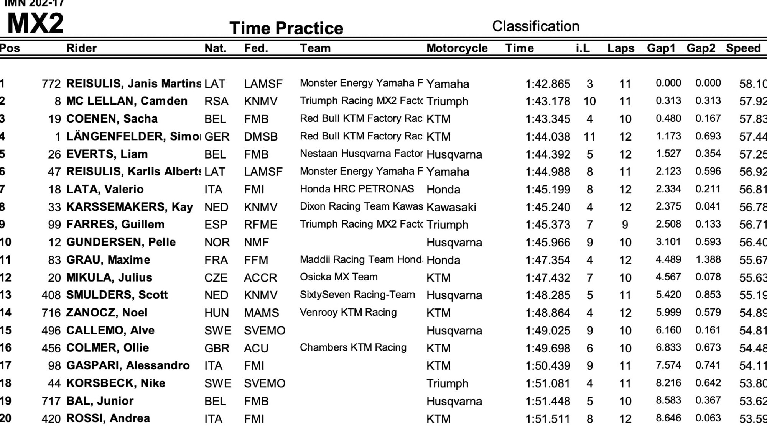The image size is (767, 431).
Task: Click the Time column header
Action: [x=519, y=48]
